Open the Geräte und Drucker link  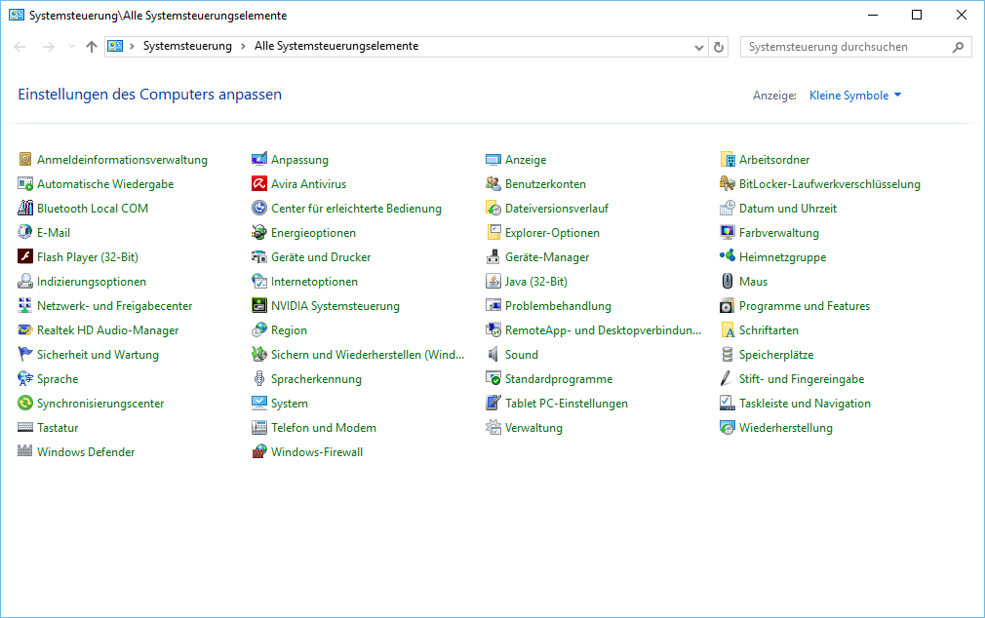click(321, 257)
